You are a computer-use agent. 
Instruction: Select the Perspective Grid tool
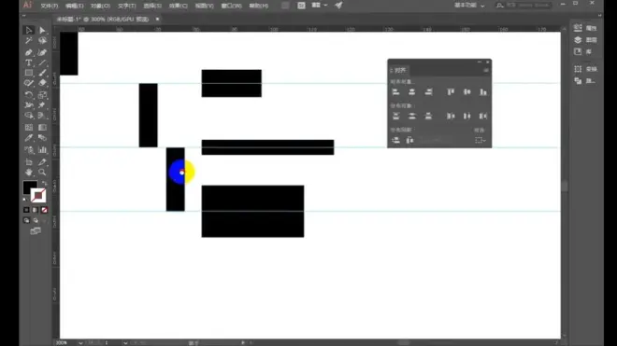pos(42,116)
